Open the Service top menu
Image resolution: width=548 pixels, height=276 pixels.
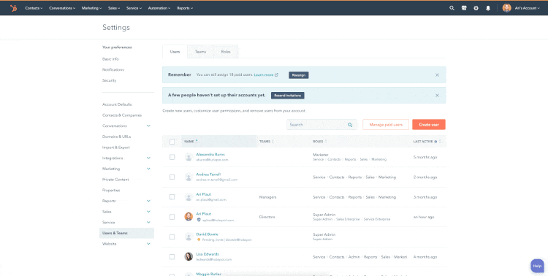click(134, 8)
